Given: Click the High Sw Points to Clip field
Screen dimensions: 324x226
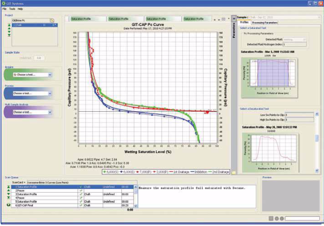Looking at the screenshot, I should click(299, 120).
